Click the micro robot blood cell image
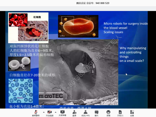Viewport: 156px width, 117px height. click(78, 26)
